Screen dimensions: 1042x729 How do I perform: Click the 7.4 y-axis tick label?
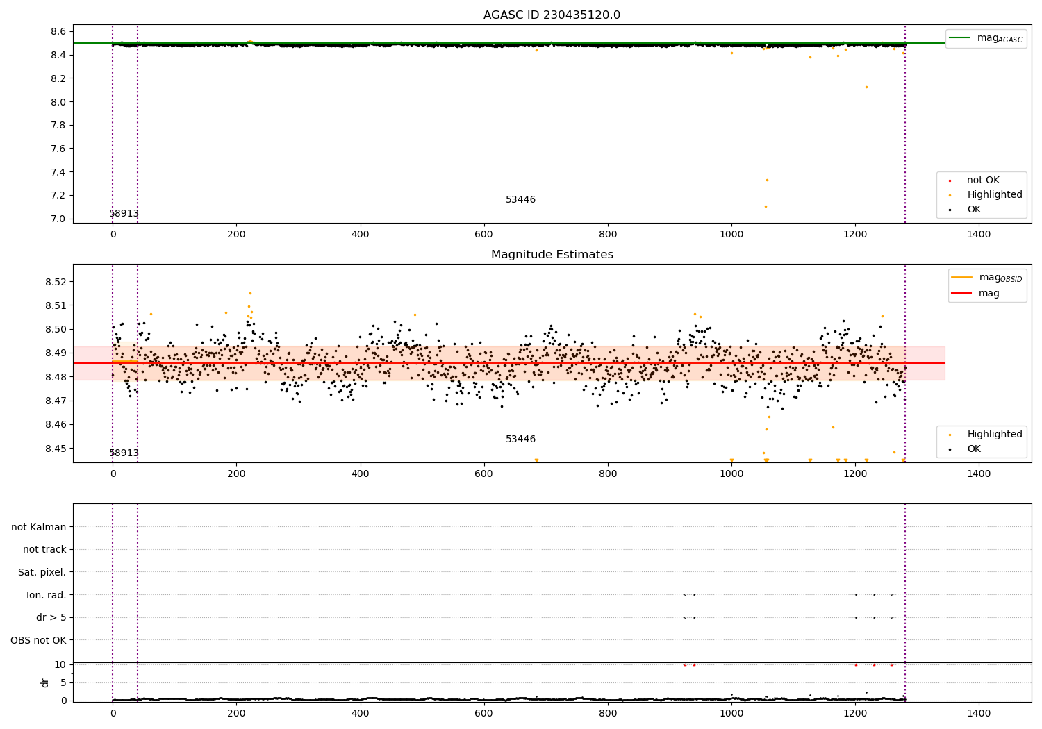coord(59,172)
